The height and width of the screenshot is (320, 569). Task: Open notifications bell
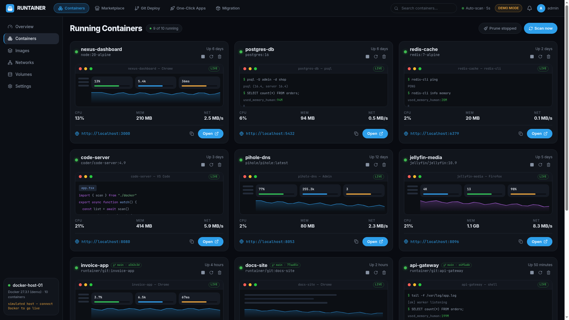click(x=530, y=8)
